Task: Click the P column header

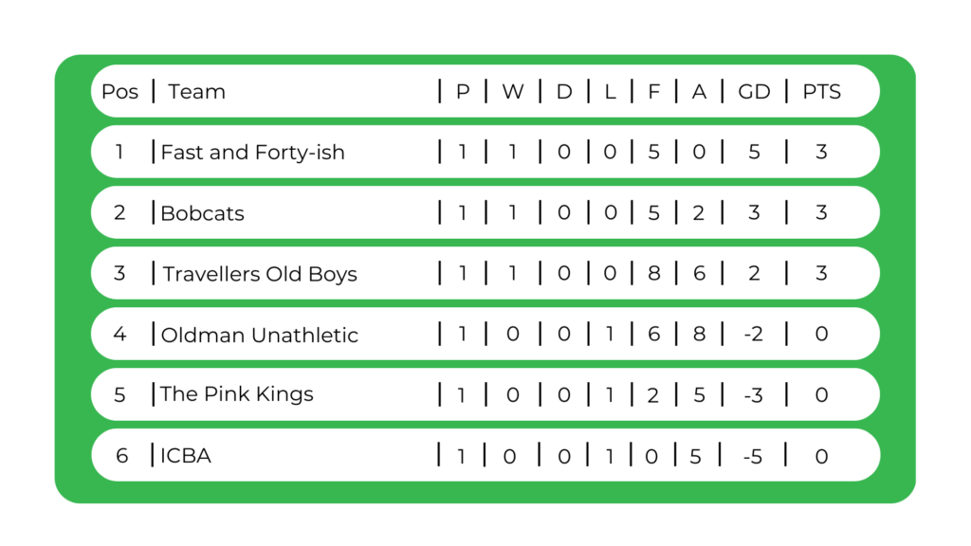Action: [463, 92]
